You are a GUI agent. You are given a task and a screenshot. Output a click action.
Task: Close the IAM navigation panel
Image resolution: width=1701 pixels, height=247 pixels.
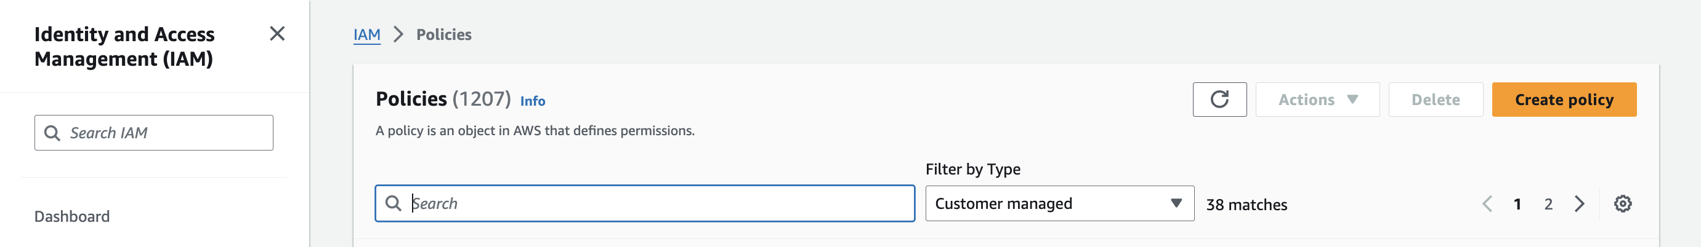tap(277, 34)
